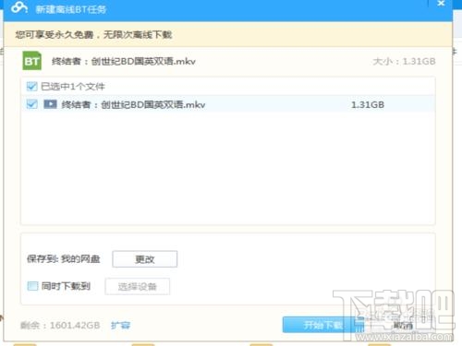Close the new offline BT task dialog
The image size is (462, 346).
pyautogui.click(x=441, y=3)
